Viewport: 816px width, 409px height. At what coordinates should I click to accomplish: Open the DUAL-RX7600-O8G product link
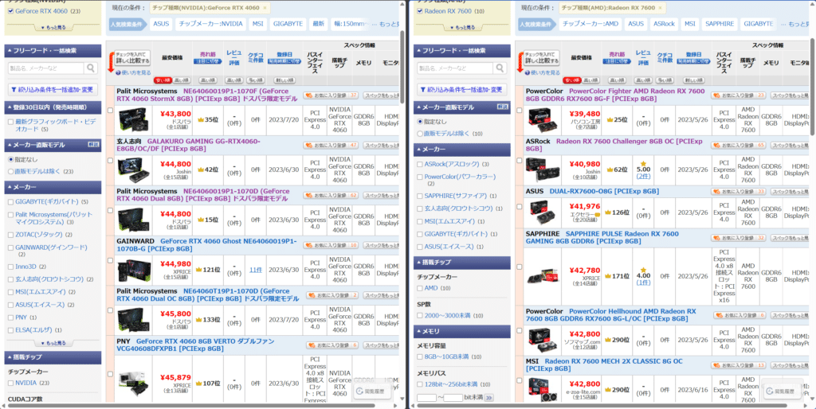coord(604,191)
